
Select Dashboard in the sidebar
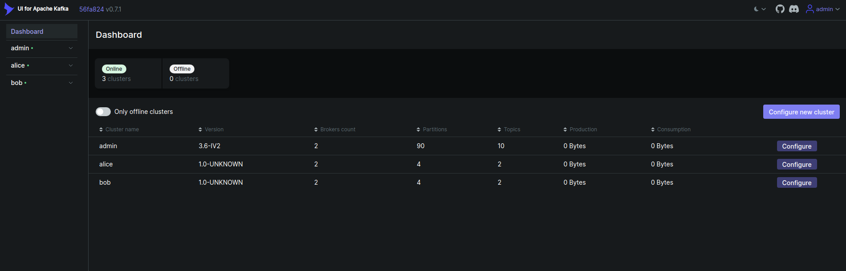tap(27, 32)
